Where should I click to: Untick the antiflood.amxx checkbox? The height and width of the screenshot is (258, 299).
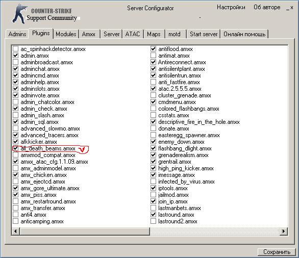click(153, 49)
